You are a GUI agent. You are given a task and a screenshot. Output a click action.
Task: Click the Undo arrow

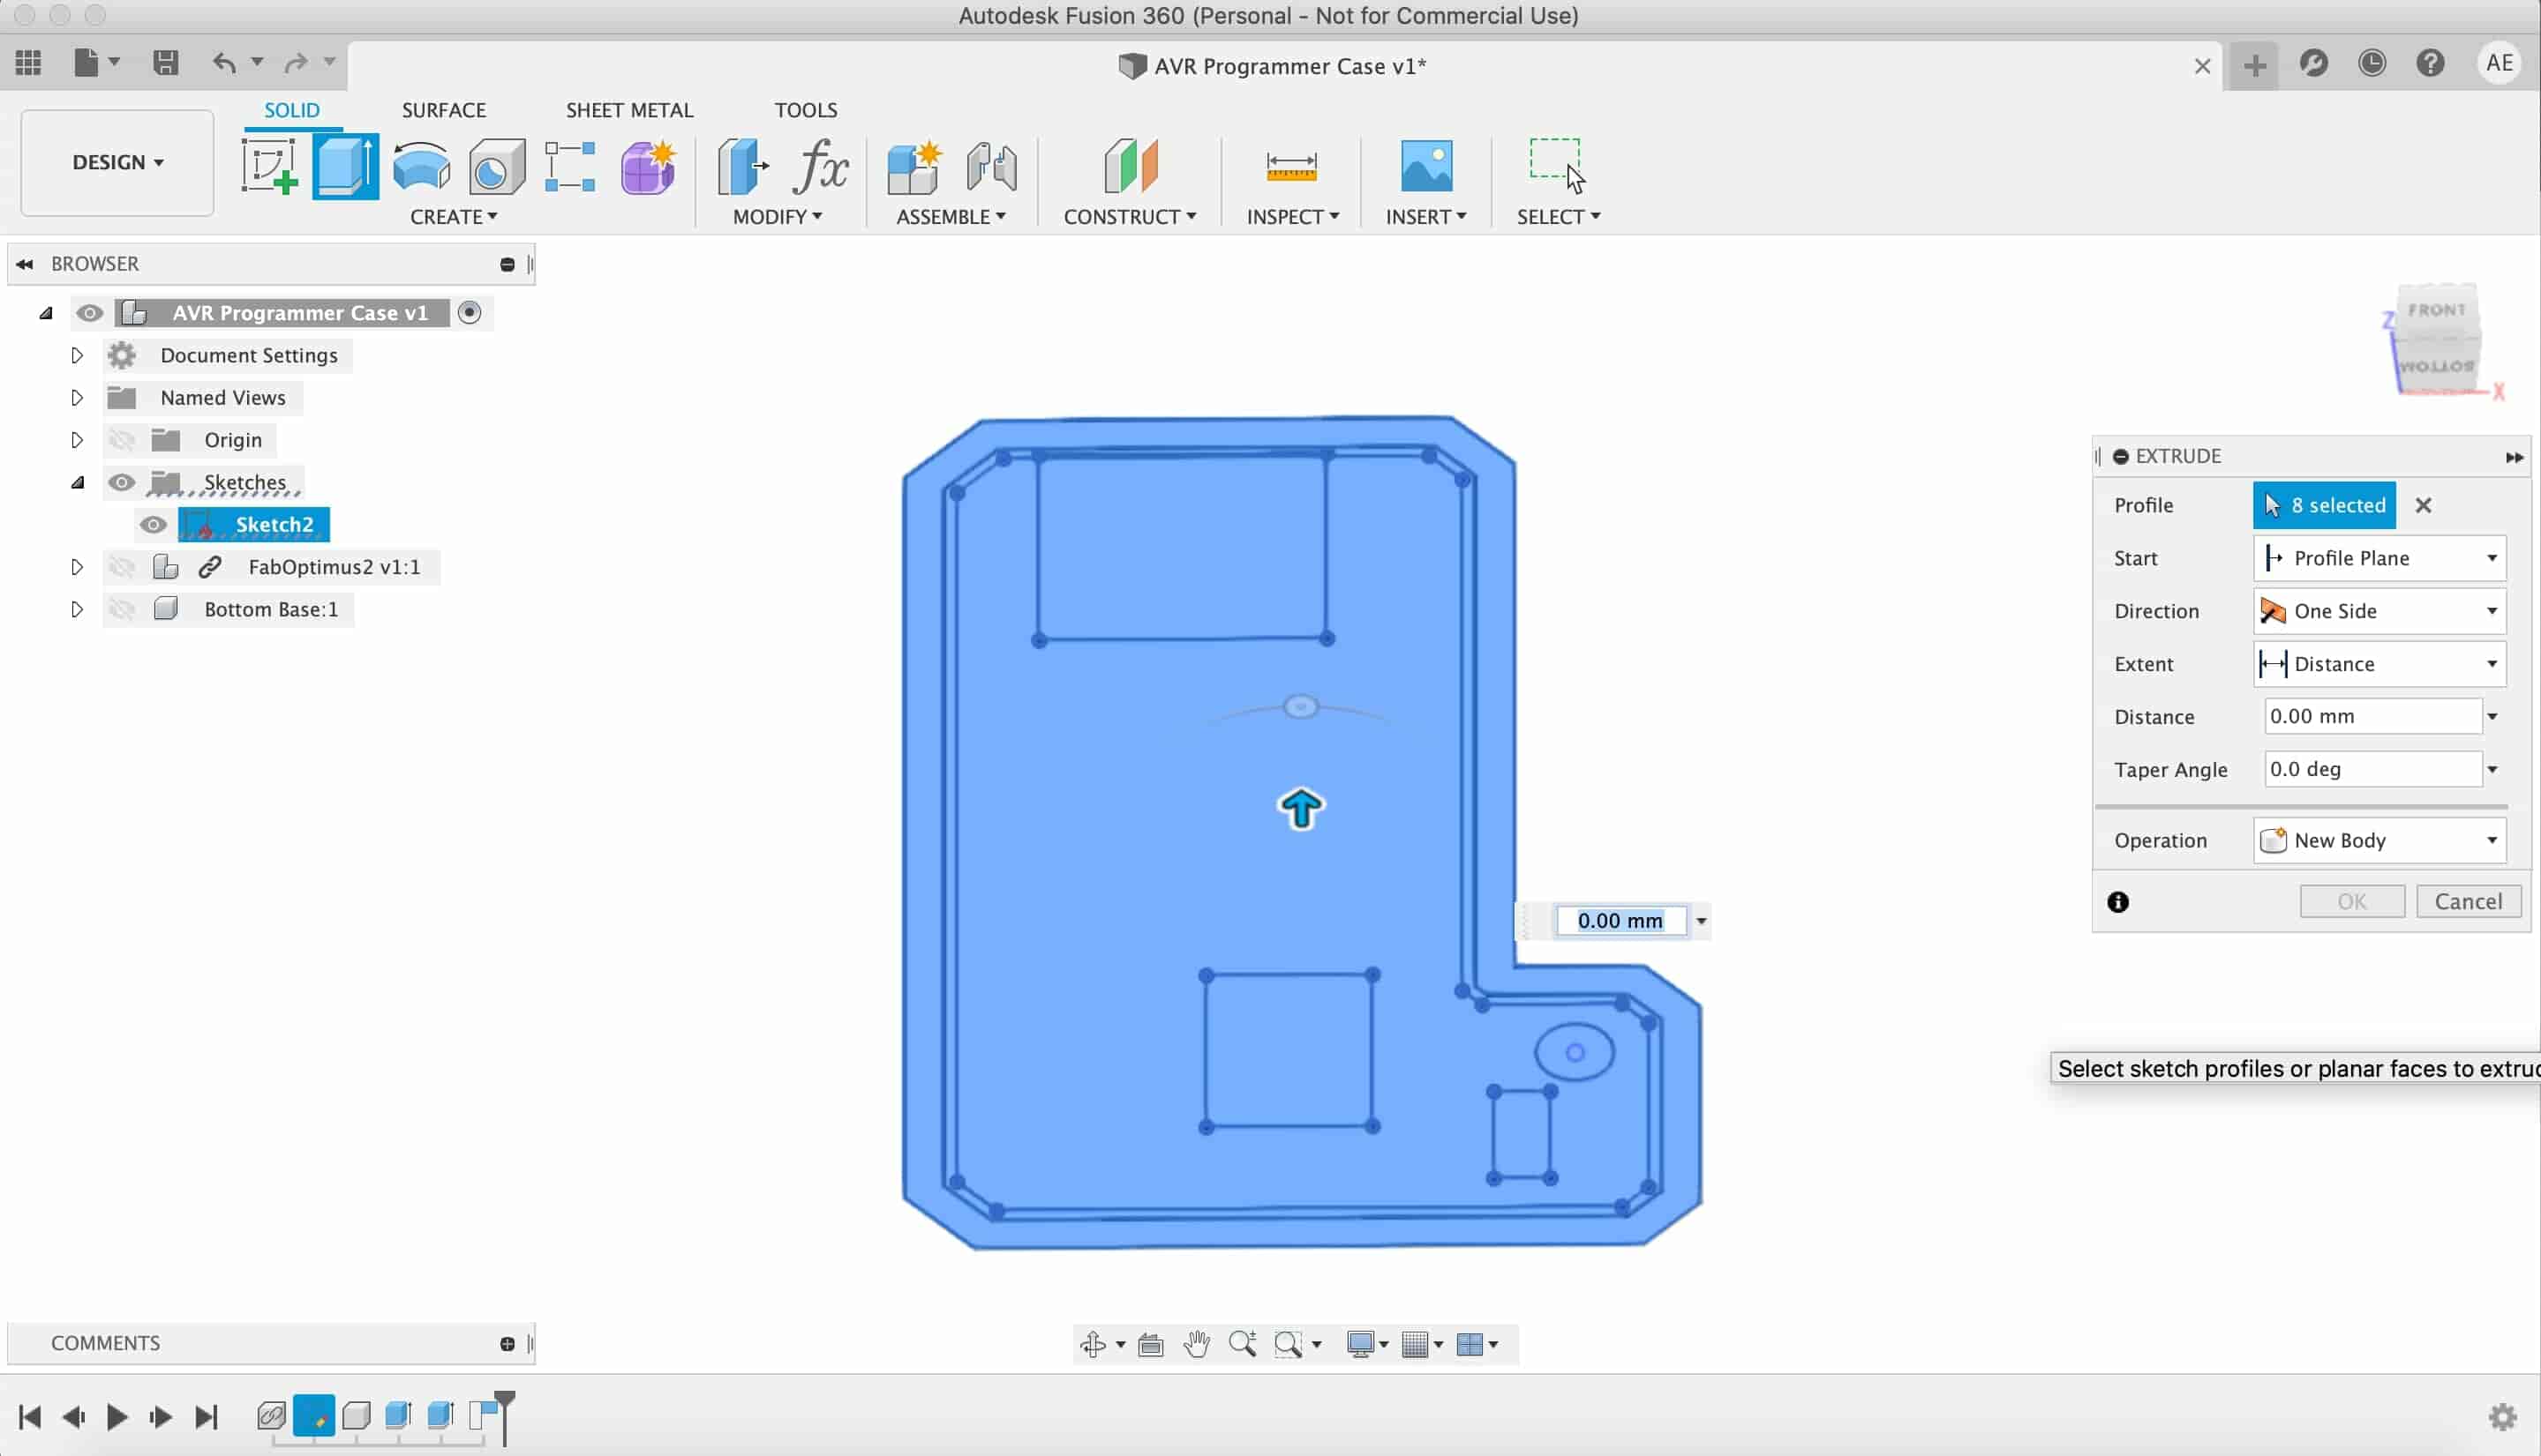tap(224, 63)
